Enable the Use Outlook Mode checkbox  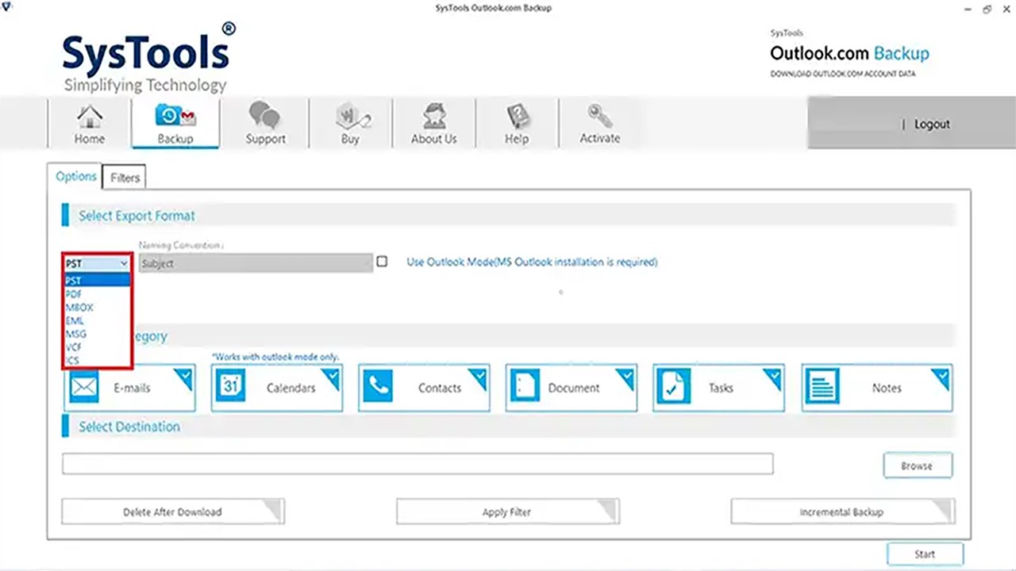382,262
